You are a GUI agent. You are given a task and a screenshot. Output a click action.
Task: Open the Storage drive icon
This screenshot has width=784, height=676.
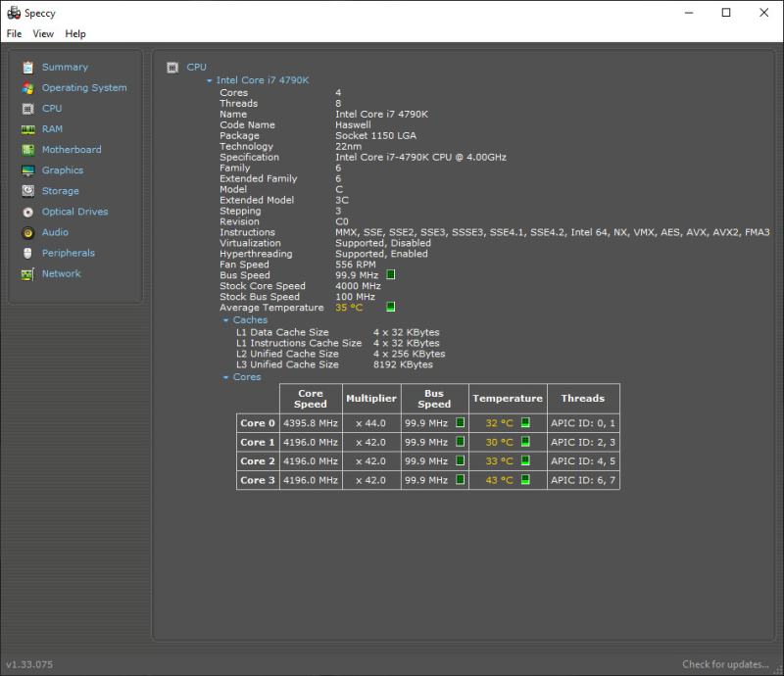(27, 191)
